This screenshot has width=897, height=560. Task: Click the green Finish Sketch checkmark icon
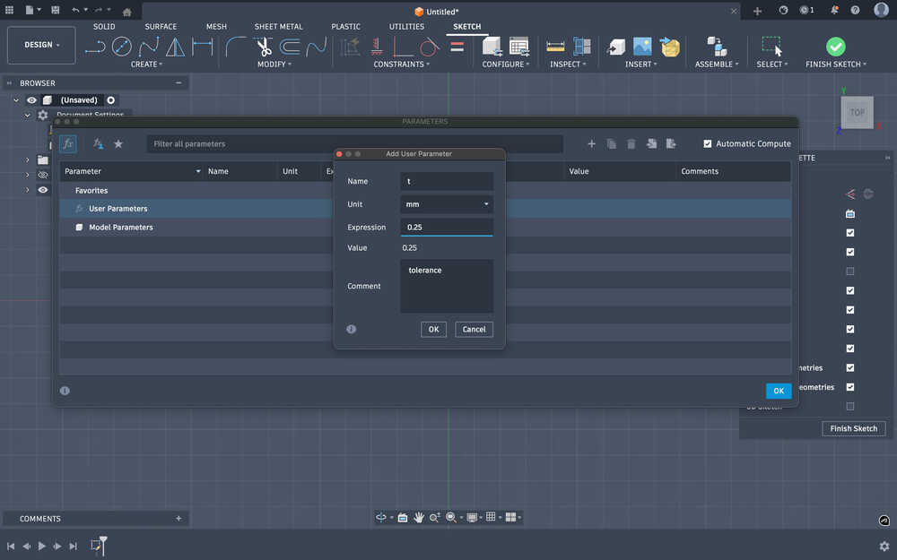(835, 47)
